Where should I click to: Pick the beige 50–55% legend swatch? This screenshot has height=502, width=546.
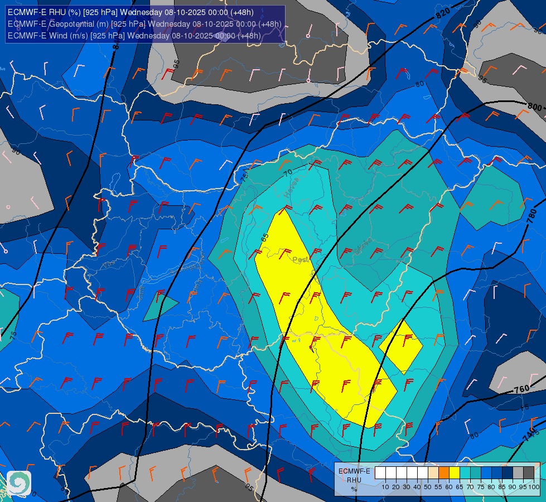tap(433, 472)
